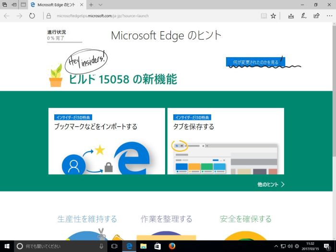This screenshot has height=252, width=336.
Task: Click the Make a Web Note pen icon
Action: click(303, 16)
